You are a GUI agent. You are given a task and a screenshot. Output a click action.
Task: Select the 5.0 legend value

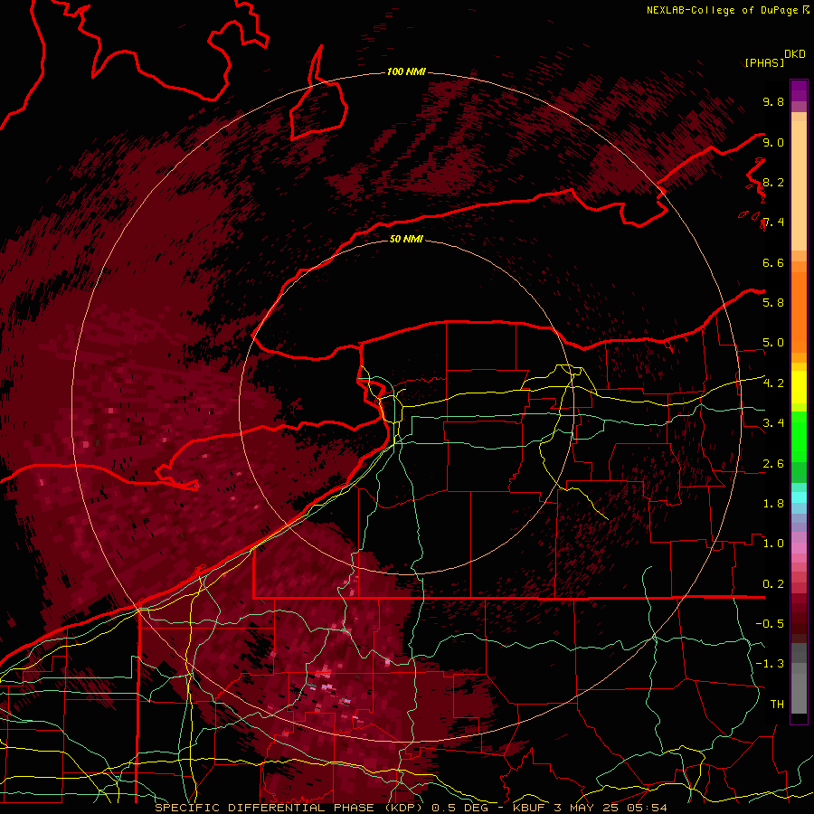pyautogui.click(x=773, y=343)
